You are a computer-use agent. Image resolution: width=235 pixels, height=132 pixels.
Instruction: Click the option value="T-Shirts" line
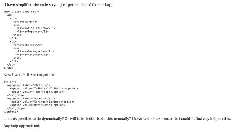coord(44,88)
